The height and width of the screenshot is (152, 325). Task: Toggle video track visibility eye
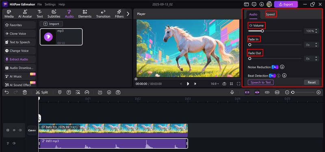[x=14, y=130]
